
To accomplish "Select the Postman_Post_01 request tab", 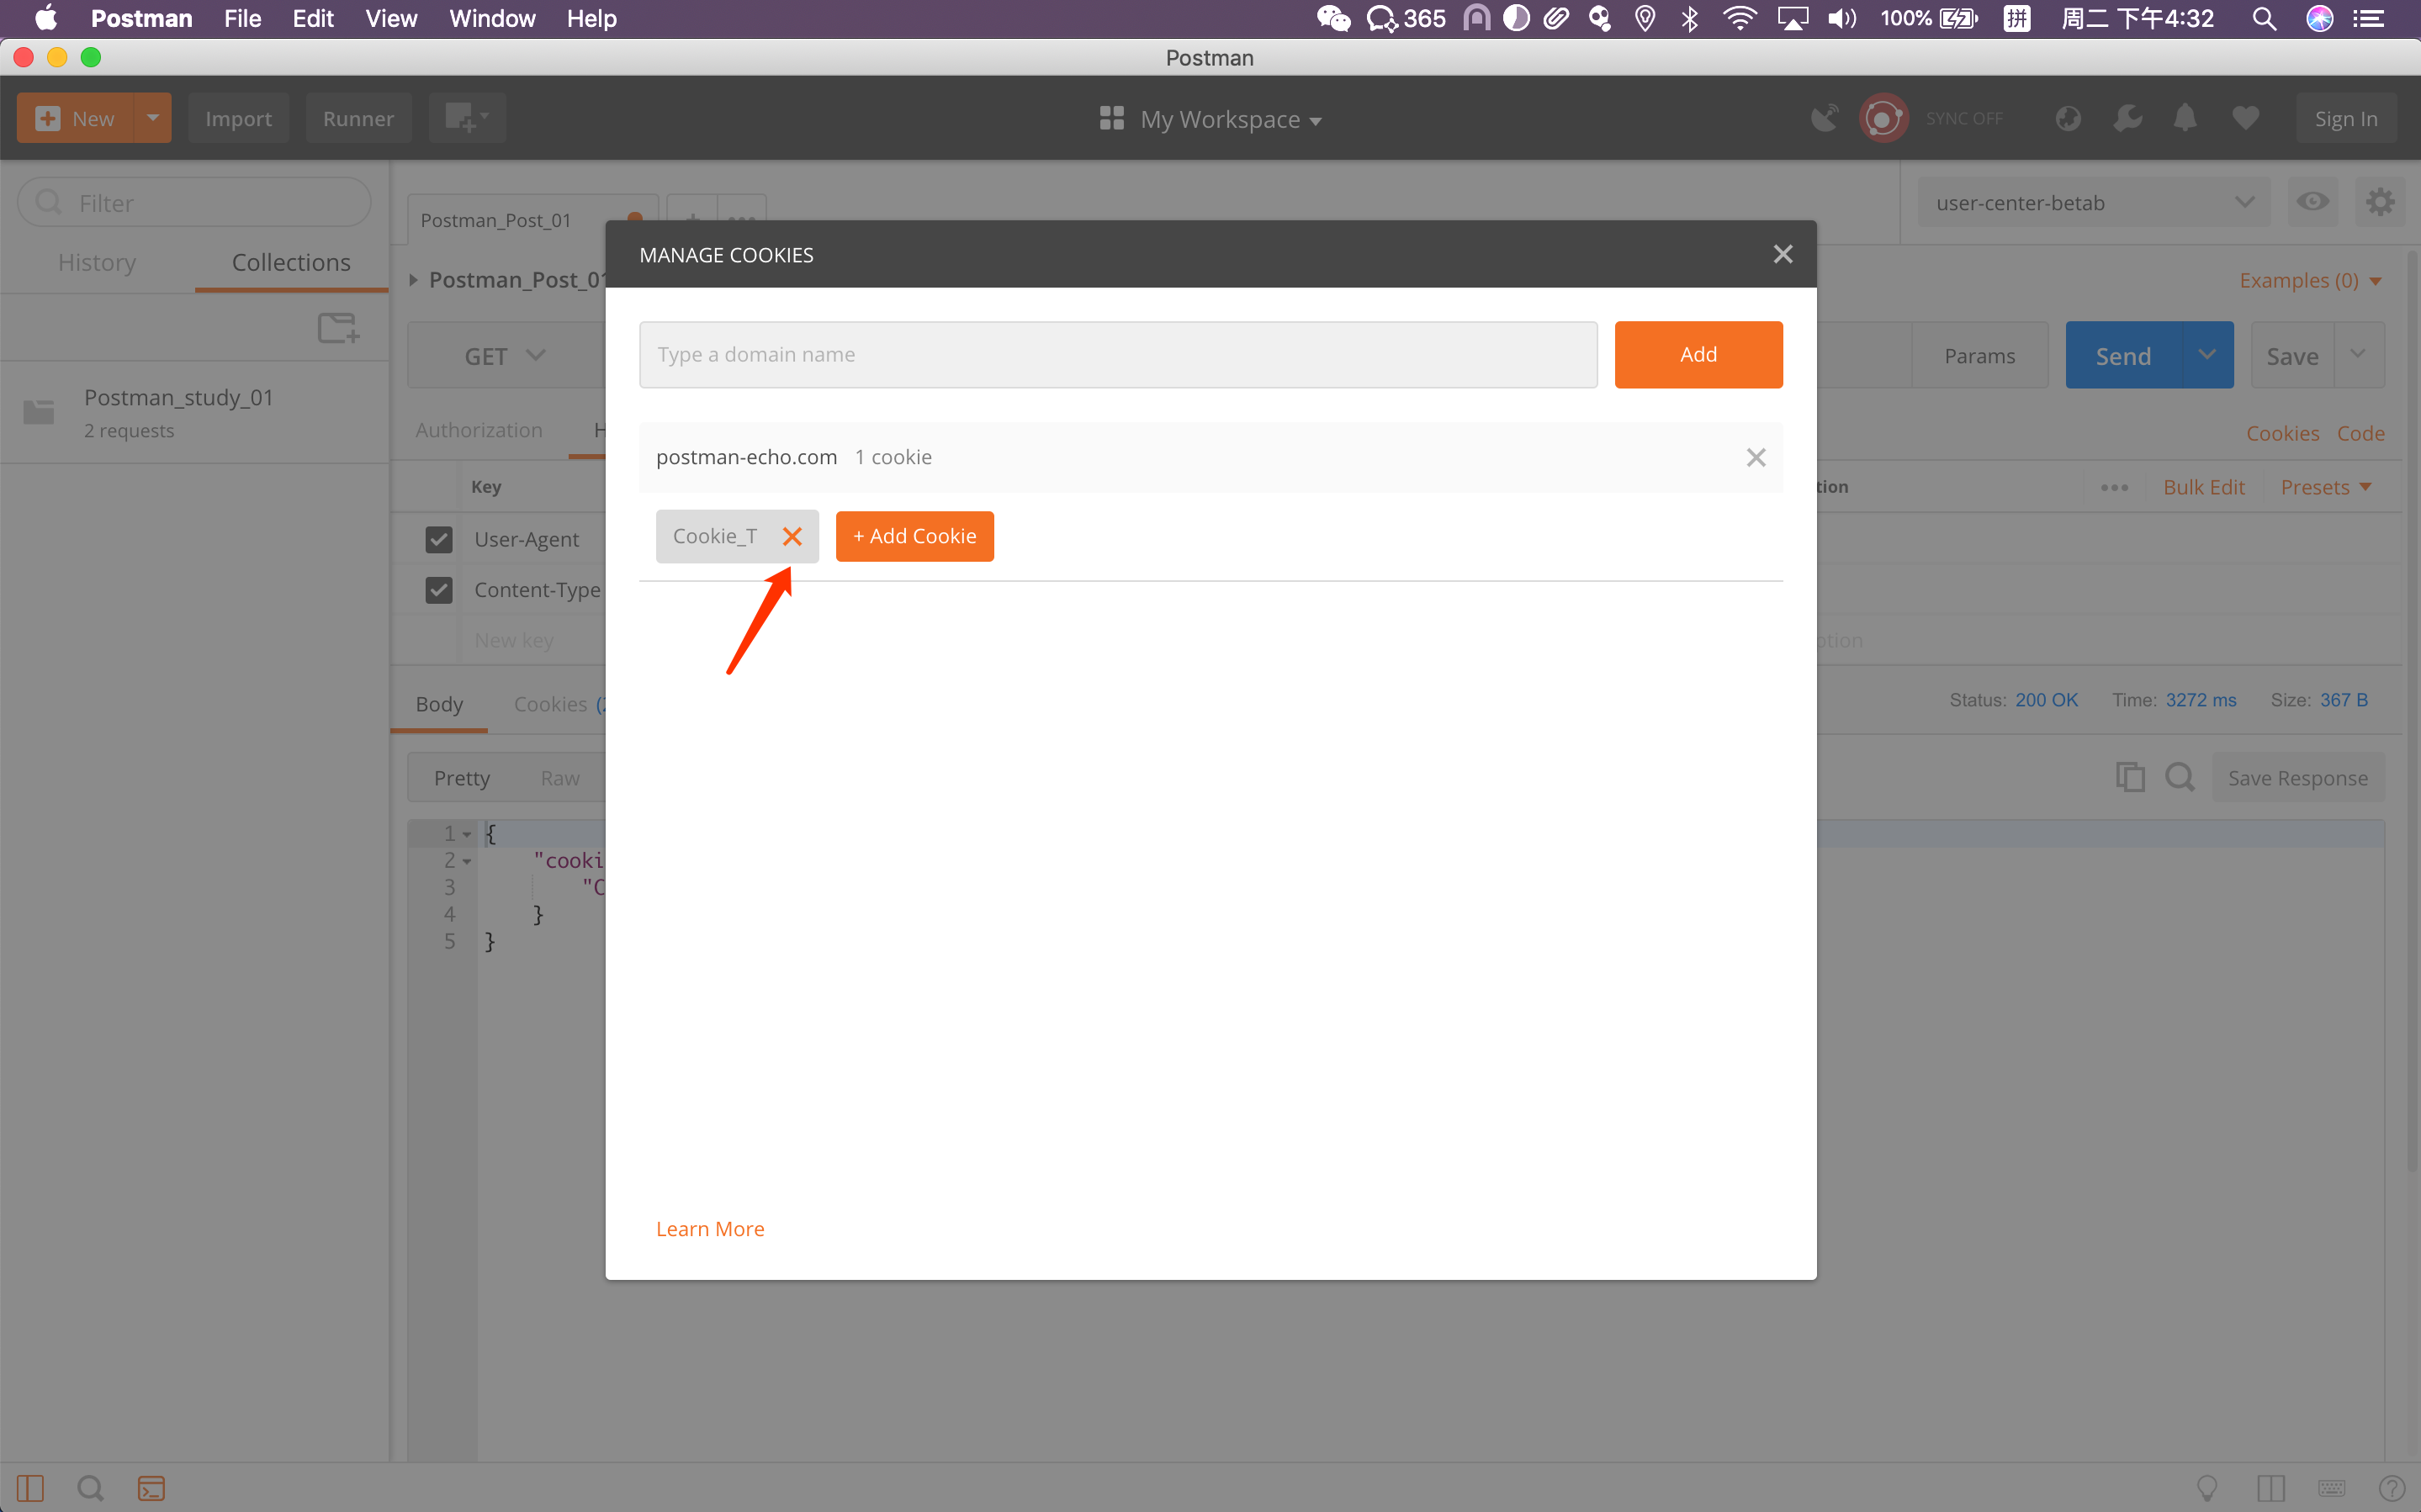I will pos(496,220).
